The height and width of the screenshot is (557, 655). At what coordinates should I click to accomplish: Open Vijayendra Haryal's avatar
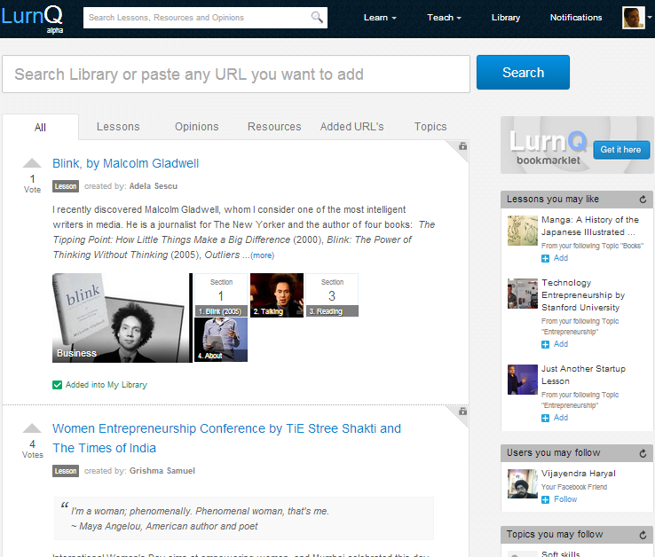522,484
